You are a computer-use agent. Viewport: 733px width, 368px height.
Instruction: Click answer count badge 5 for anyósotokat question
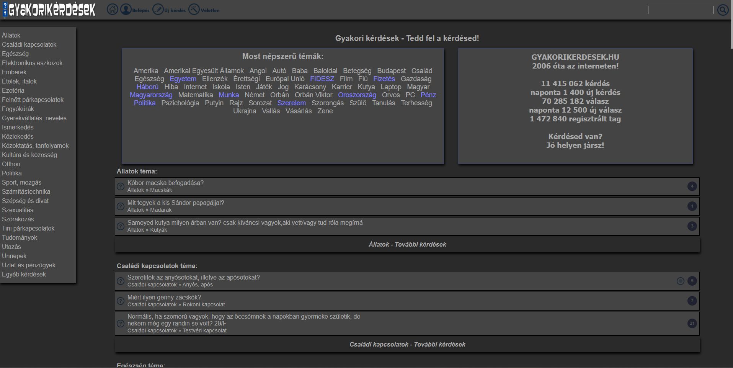(692, 281)
